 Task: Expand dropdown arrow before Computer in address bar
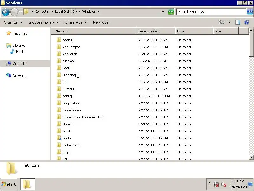[32, 11]
